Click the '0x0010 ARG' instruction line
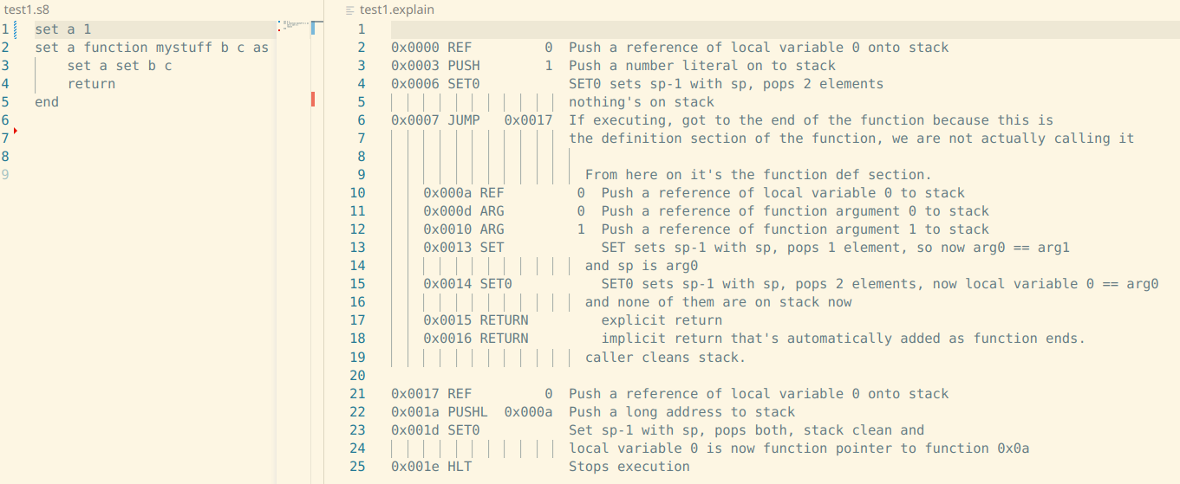Image resolution: width=1180 pixels, height=484 pixels. click(x=707, y=229)
